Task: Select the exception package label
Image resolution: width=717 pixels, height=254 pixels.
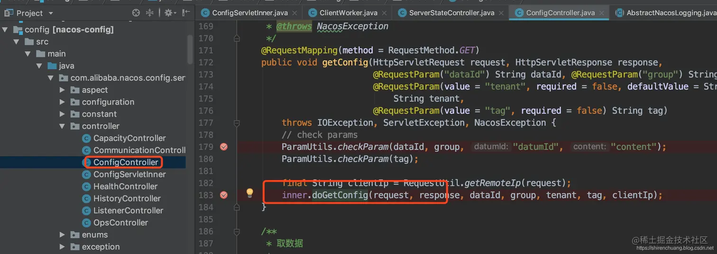Action: [x=101, y=247]
